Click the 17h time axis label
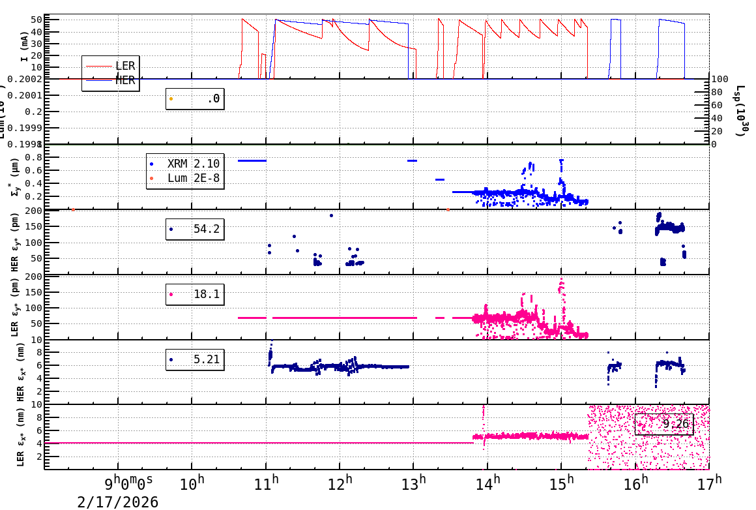This screenshot has width=756, height=510. tap(709, 483)
